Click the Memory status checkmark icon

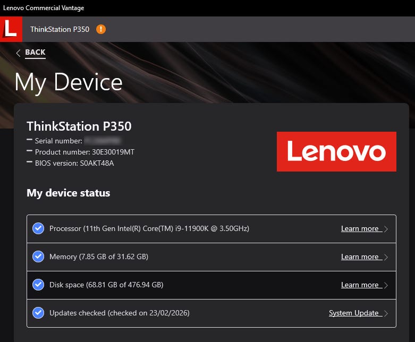38,256
